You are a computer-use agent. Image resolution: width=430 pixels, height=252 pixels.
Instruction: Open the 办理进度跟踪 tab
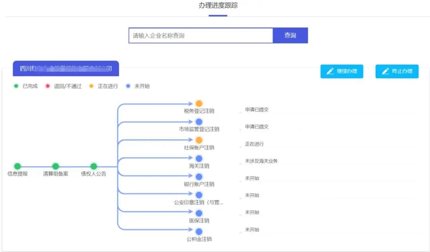[x=218, y=5]
